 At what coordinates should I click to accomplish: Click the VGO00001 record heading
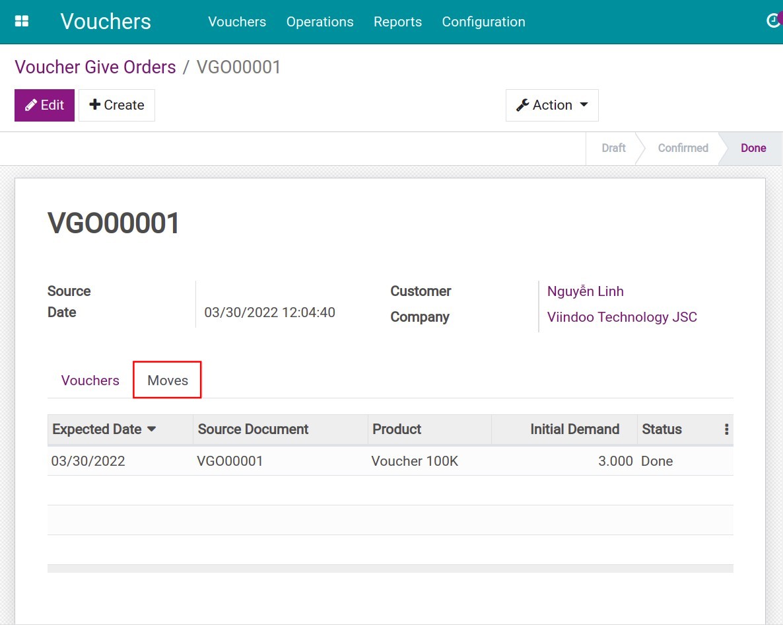(x=114, y=223)
